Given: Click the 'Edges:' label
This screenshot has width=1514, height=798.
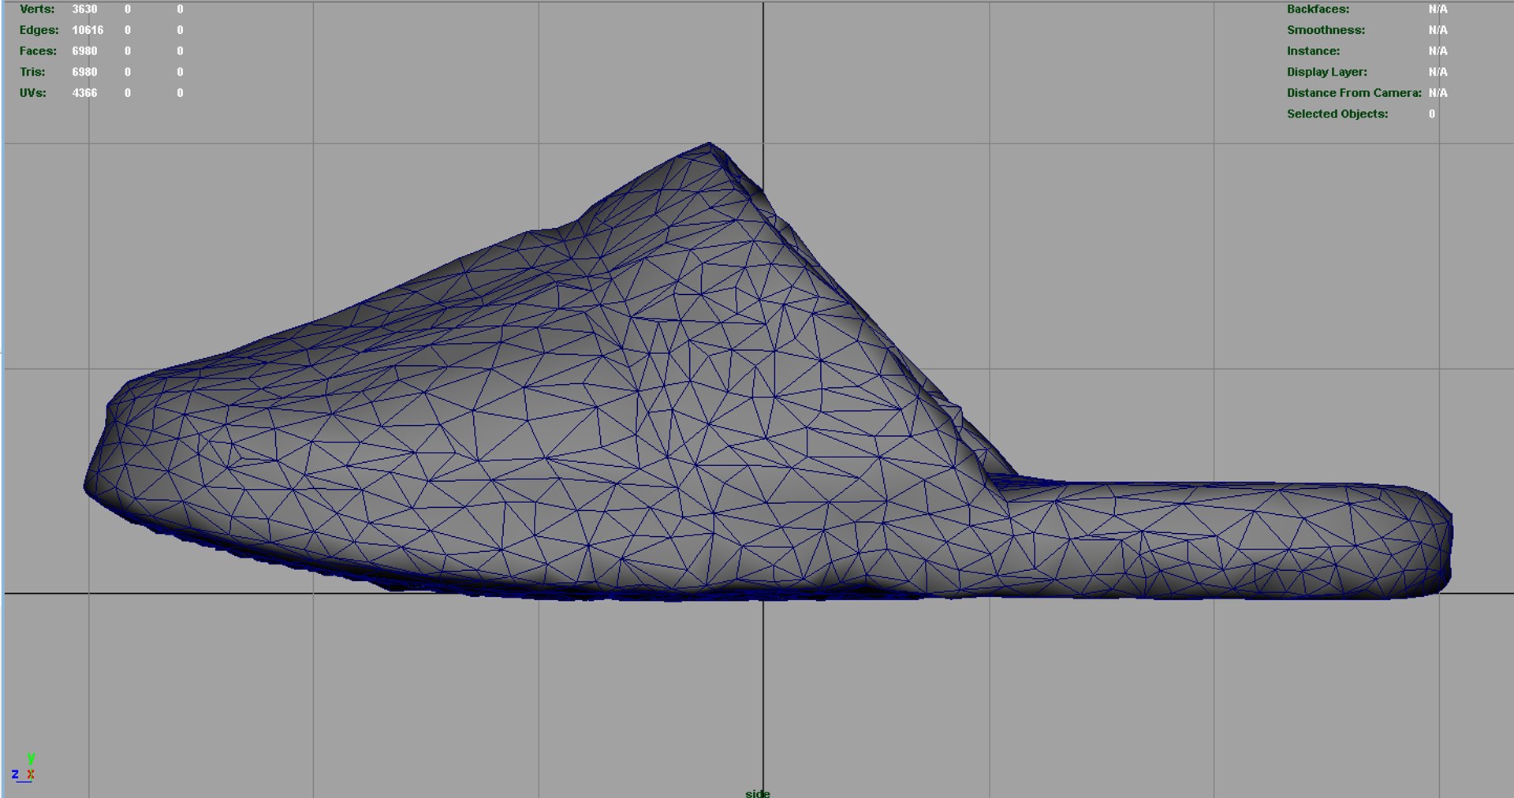Looking at the screenshot, I should click(39, 30).
